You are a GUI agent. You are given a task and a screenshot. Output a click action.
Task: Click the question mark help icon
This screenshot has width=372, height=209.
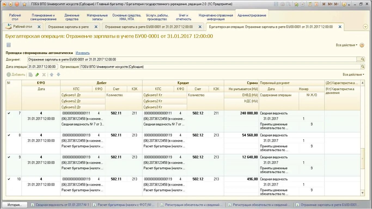pos(362,45)
